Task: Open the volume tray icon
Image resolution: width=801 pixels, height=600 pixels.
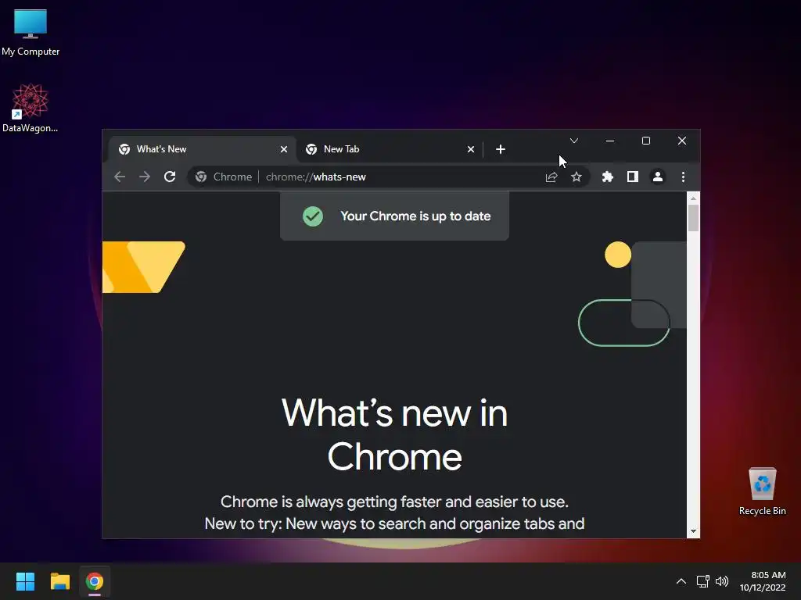Action: tap(722, 581)
